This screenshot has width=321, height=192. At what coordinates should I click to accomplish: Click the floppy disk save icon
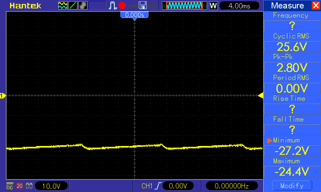143,6
